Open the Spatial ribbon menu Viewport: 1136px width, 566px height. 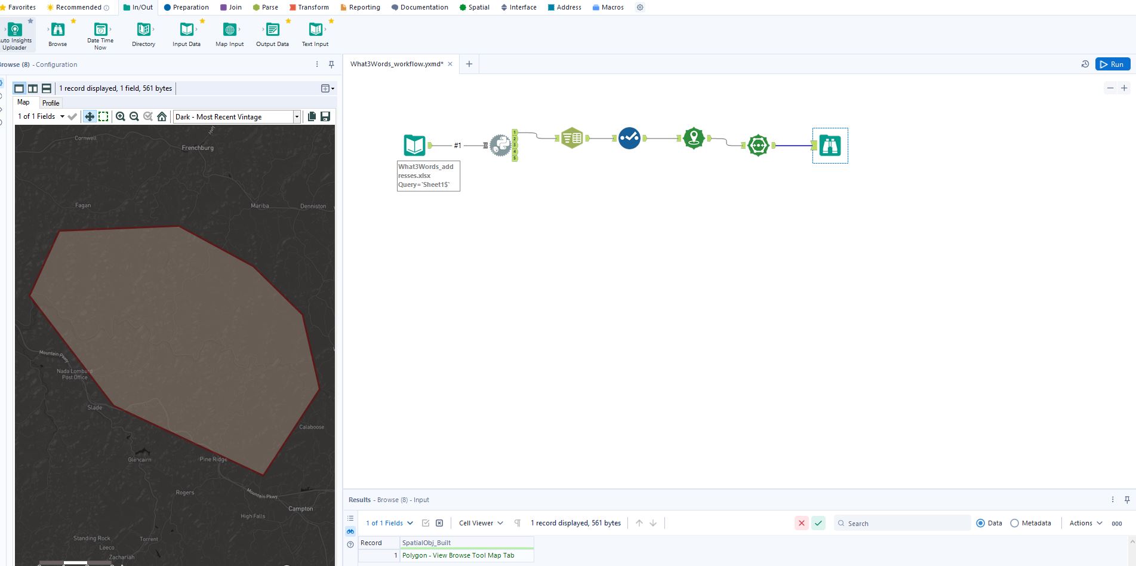[474, 7]
